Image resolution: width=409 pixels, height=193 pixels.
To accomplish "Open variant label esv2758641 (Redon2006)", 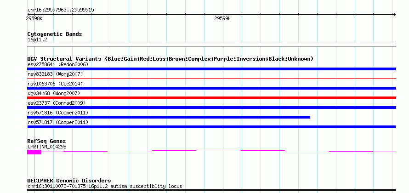I will click(x=58, y=64).
